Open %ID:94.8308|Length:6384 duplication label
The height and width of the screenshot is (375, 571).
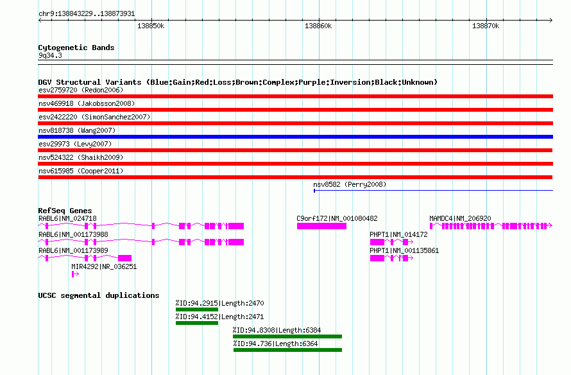pyautogui.click(x=277, y=330)
